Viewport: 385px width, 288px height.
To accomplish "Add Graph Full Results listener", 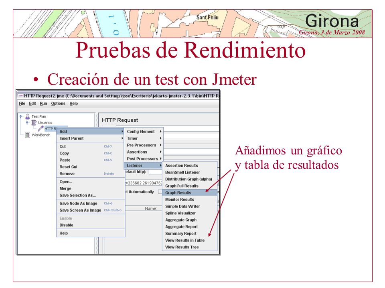I will click(x=190, y=186).
